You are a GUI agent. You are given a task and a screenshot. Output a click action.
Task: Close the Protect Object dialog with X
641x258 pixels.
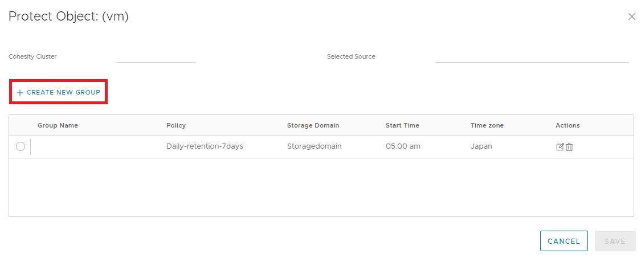coord(631,17)
